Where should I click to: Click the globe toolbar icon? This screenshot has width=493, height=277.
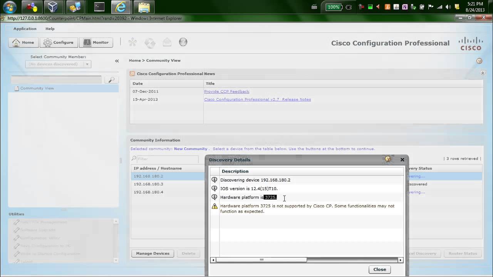(150, 42)
